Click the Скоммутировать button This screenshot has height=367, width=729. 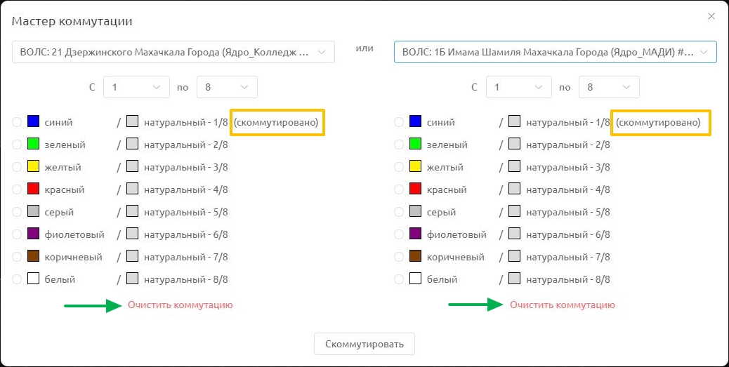click(364, 345)
